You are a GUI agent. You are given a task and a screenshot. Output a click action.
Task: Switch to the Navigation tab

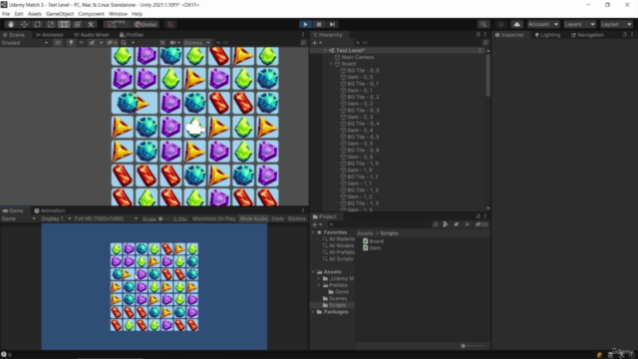587,35
